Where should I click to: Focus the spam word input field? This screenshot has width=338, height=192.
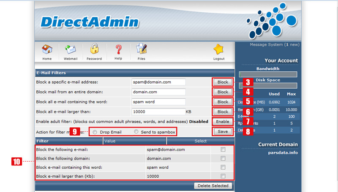159,102
